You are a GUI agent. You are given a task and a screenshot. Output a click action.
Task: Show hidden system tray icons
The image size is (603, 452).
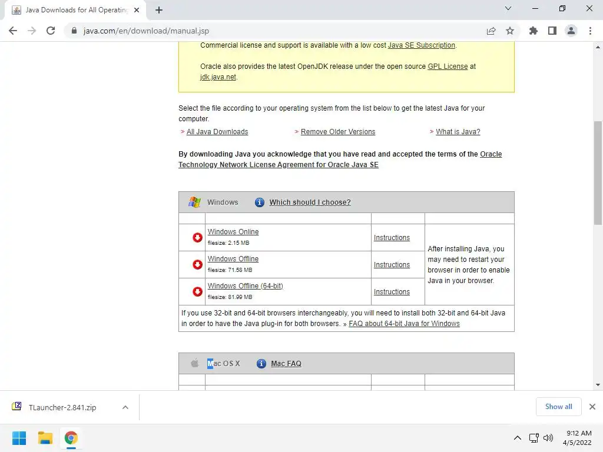(x=518, y=438)
